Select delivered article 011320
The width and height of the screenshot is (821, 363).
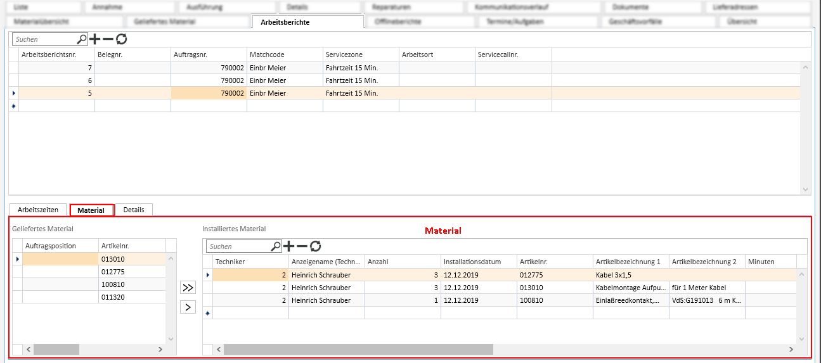(x=132, y=297)
